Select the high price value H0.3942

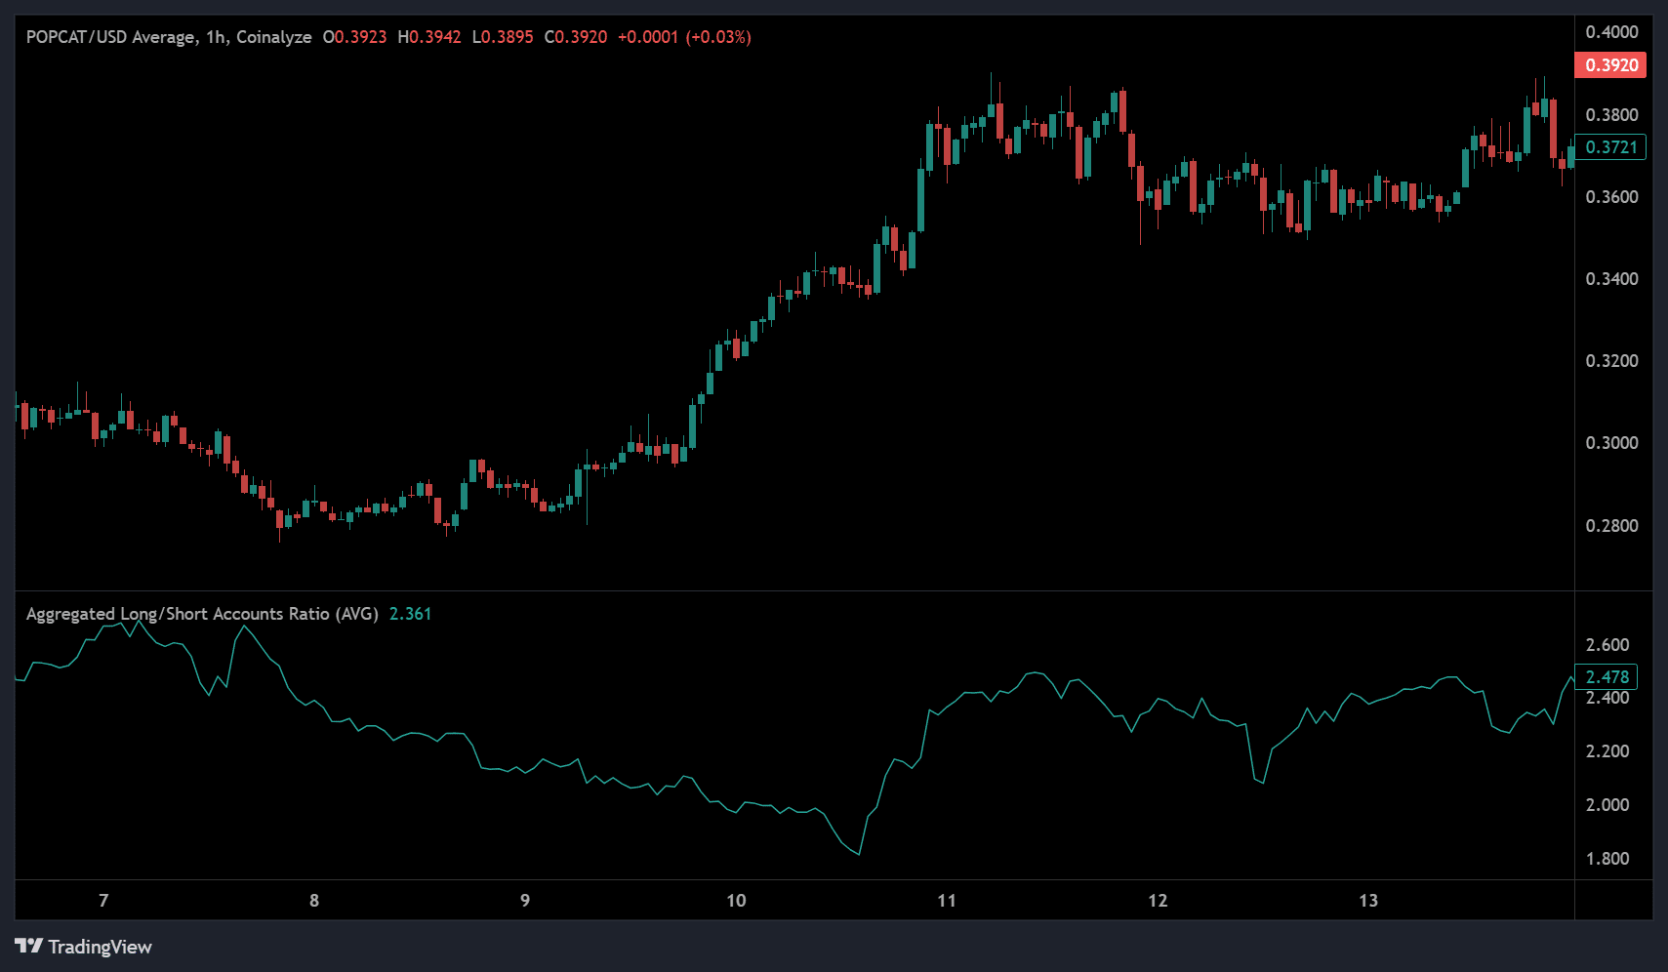429,37
